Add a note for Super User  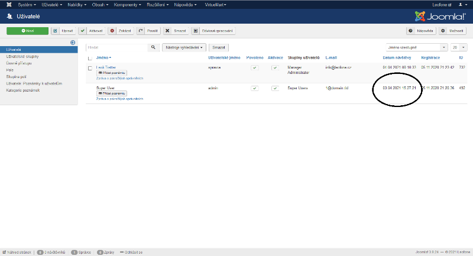(112, 93)
